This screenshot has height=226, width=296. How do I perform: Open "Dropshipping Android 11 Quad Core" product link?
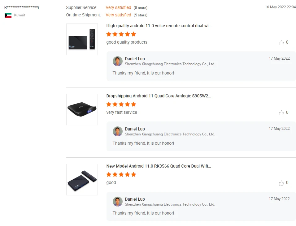point(159,96)
